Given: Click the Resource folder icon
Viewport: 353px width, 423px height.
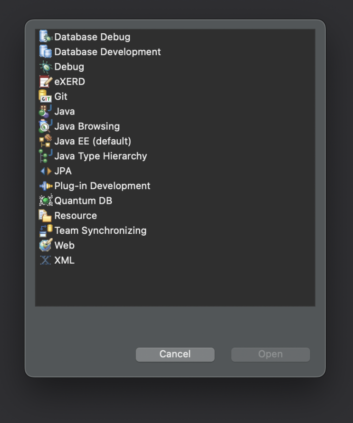Looking at the screenshot, I should pos(45,215).
